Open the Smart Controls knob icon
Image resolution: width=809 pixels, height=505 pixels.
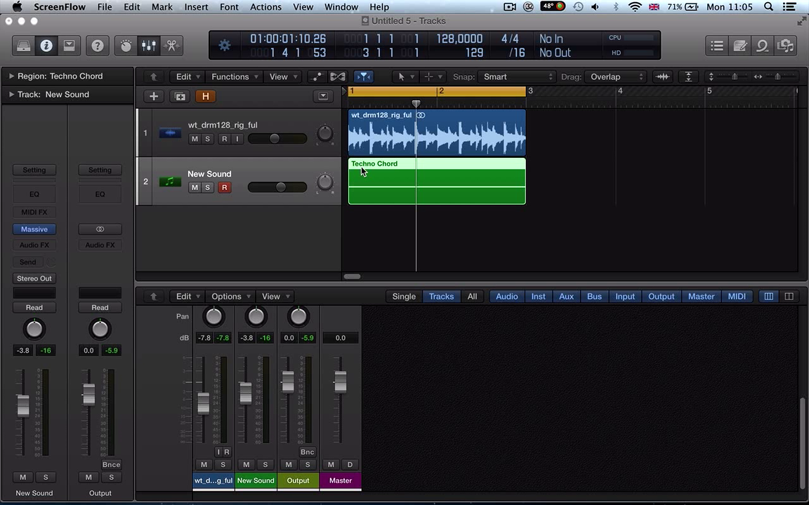126,46
